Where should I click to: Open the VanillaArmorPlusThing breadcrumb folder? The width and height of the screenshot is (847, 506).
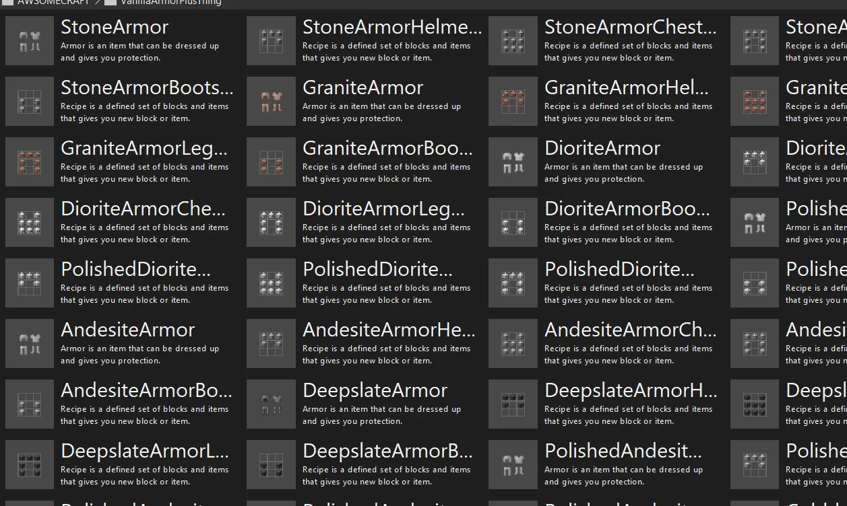click(170, 2)
